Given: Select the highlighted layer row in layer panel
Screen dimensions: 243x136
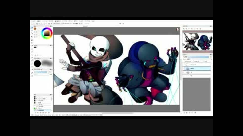Looking at the screenshot, I should 197,68.
